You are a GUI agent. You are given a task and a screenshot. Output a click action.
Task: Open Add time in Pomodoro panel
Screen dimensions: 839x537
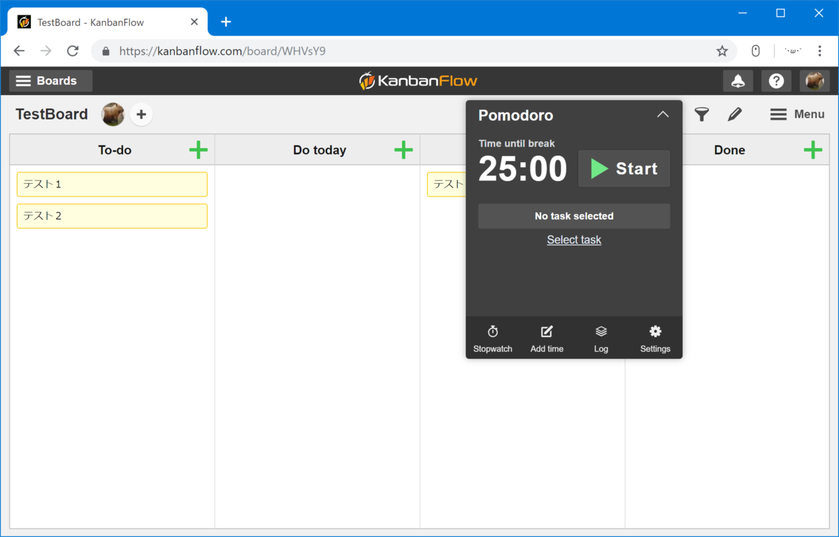click(547, 338)
